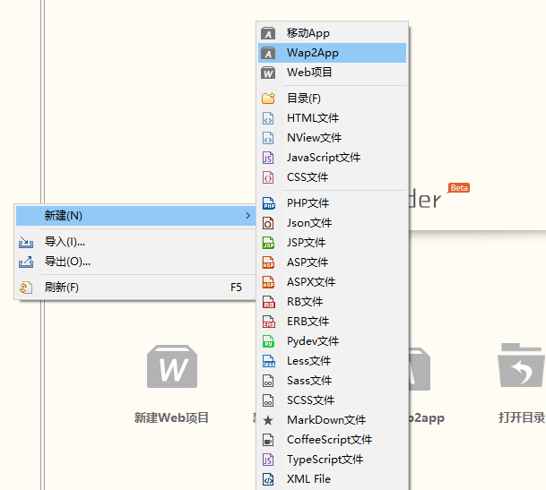Click the Json文件 icon
This screenshot has width=546, height=490.
tap(268, 223)
